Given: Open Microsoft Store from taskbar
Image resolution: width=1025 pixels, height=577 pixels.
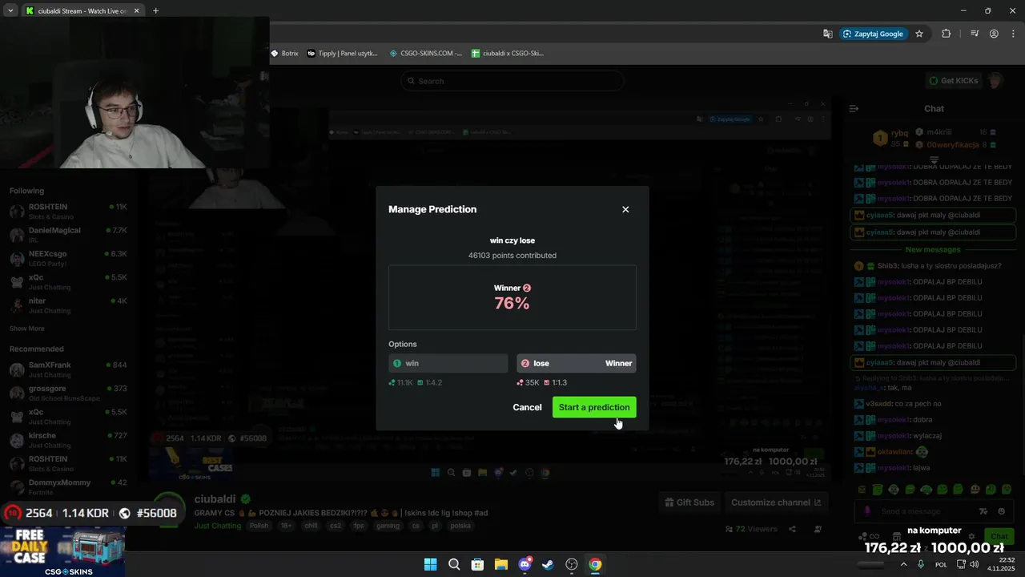Looking at the screenshot, I should tap(477, 564).
